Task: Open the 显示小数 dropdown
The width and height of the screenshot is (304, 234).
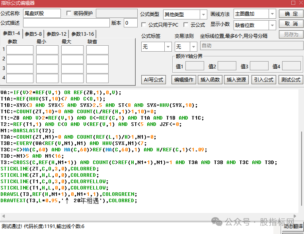Action: (x=272, y=25)
